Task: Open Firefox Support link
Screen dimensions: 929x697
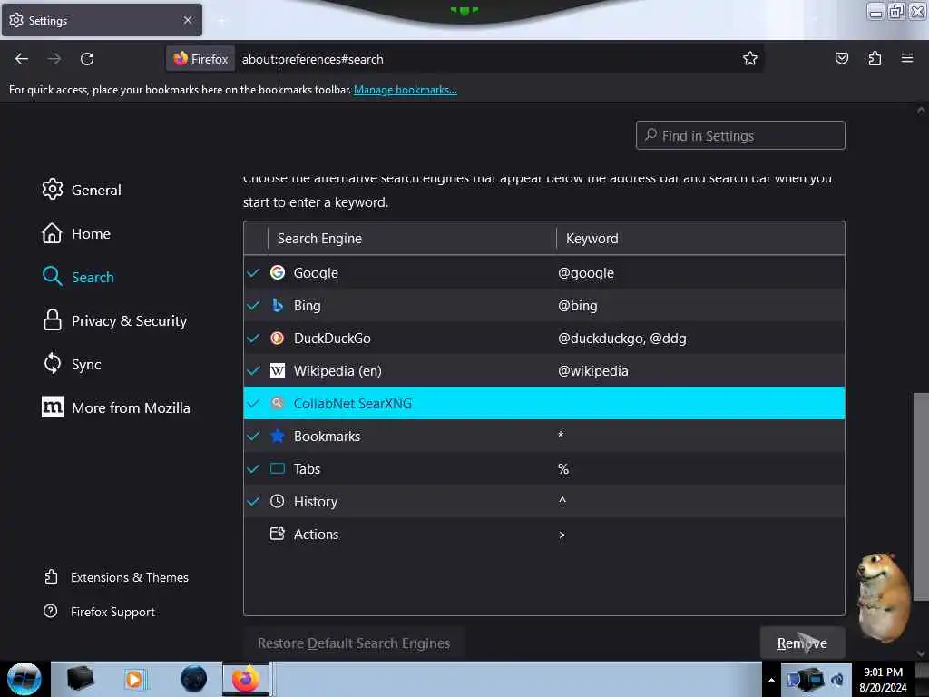Action: pos(100,611)
